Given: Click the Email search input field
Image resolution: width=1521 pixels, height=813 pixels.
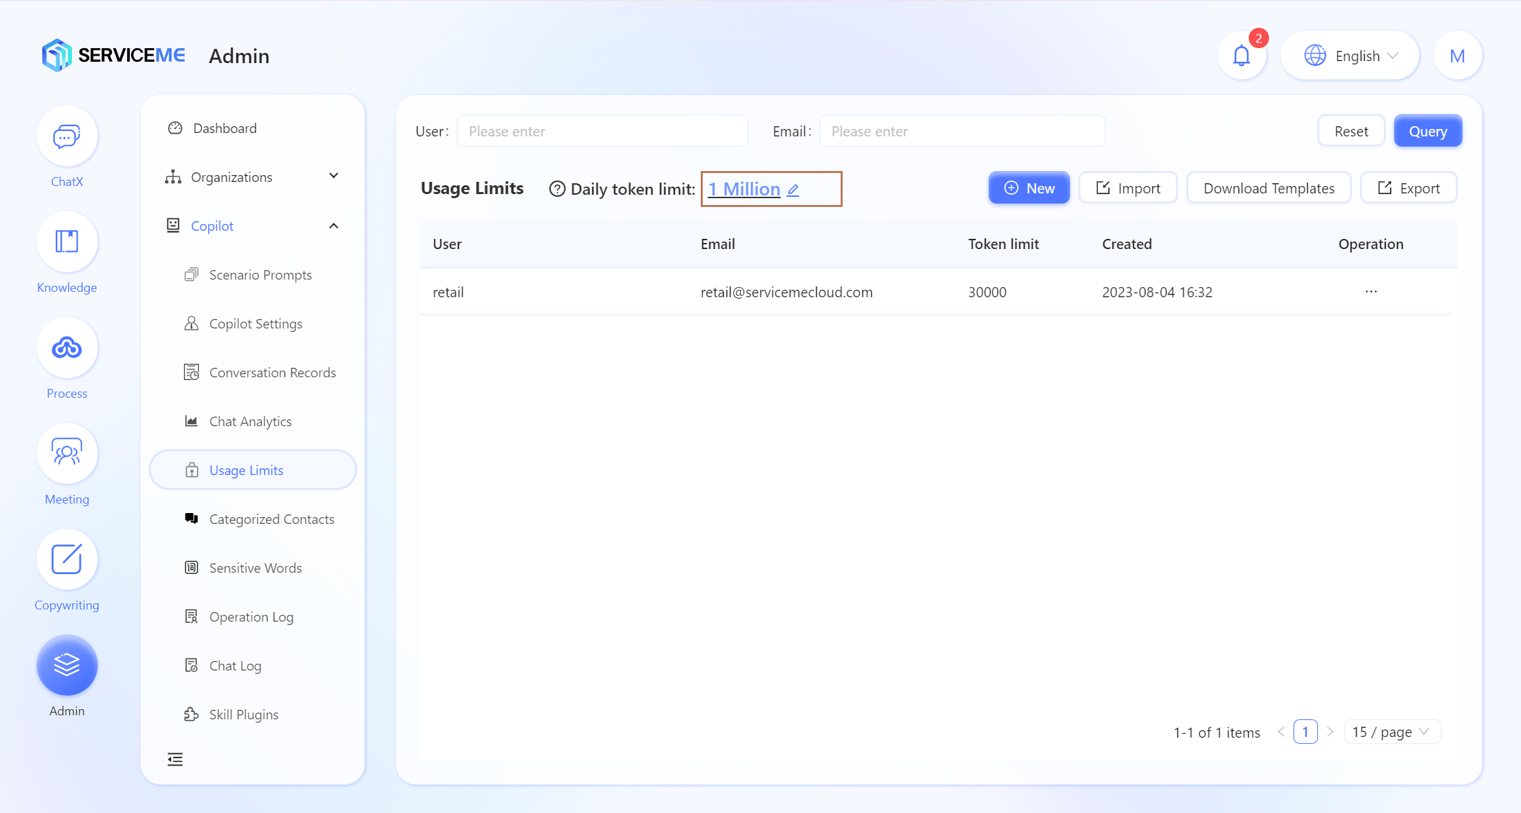Looking at the screenshot, I should pos(961,132).
